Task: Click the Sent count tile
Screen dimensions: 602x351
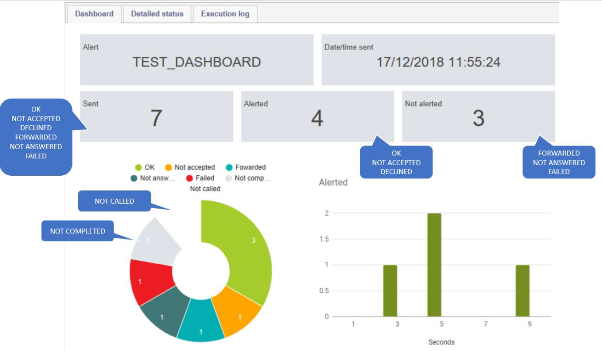Action: pos(156,117)
